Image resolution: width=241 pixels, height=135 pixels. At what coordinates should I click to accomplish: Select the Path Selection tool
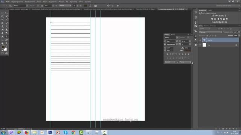point(2,40)
